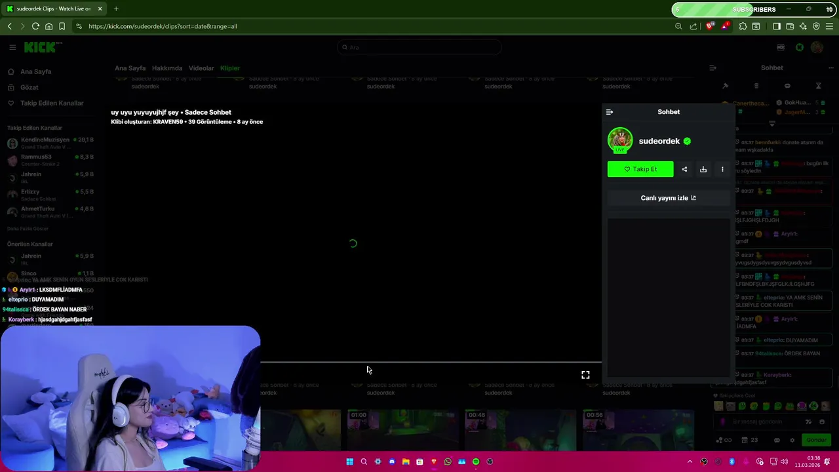Open the 00:48 clip thumbnail

[x=520, y=431]
